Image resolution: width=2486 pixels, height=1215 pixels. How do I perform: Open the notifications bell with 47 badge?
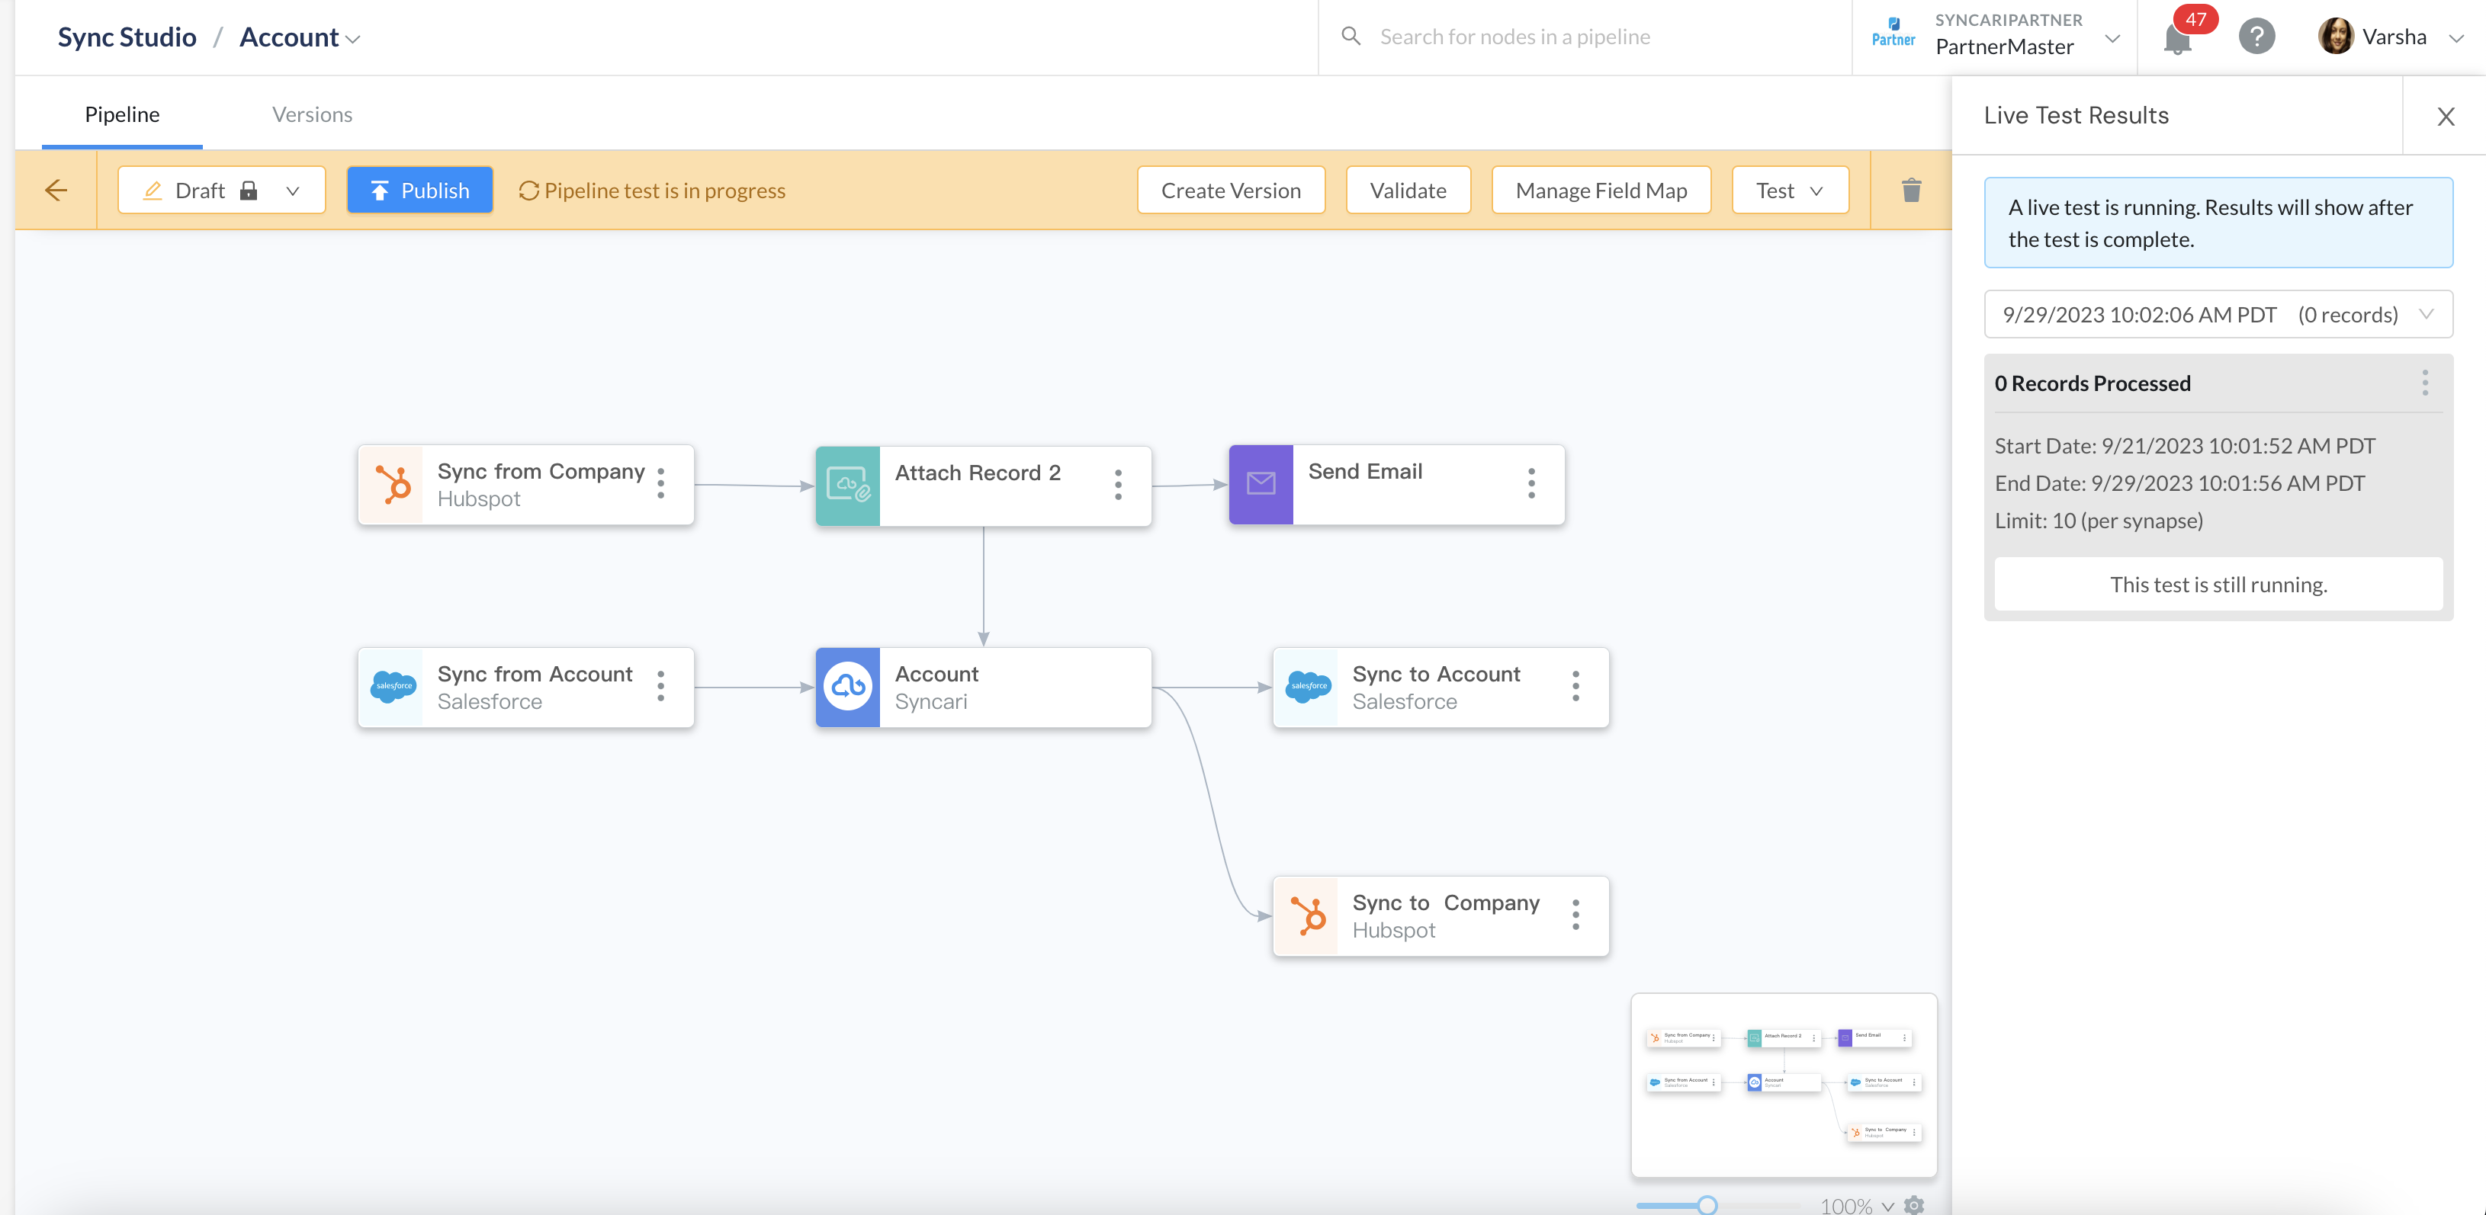pyautogui.click(x=2177, y=39)
